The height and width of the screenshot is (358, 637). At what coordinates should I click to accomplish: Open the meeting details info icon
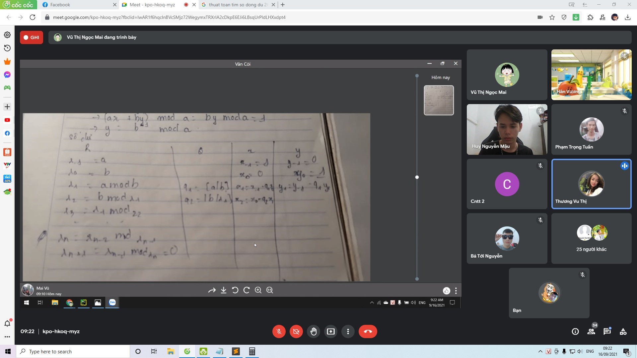[575, 331]
